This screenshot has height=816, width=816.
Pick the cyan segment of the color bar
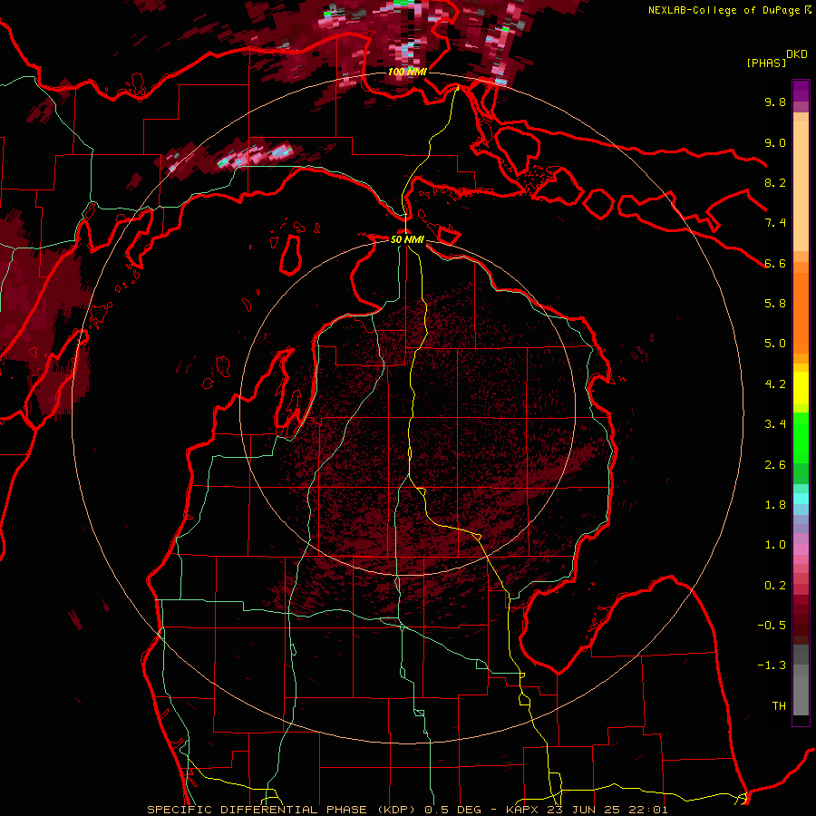tap(801, 499)
